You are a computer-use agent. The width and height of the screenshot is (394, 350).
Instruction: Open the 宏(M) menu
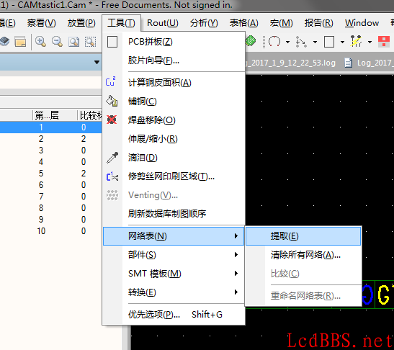[x=281, y=23]
